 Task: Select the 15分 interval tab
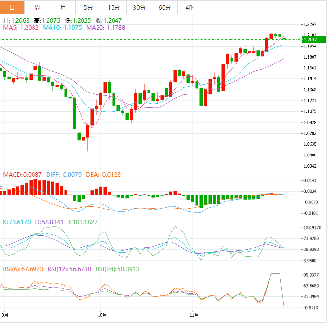pos(114,7)
